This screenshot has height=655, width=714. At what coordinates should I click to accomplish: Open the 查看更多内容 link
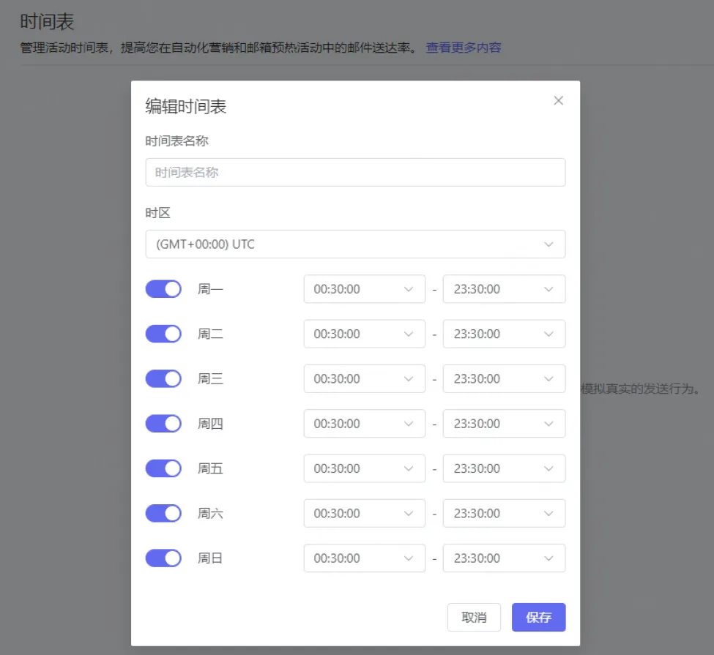pyautogui.click(x=464, y=48)
